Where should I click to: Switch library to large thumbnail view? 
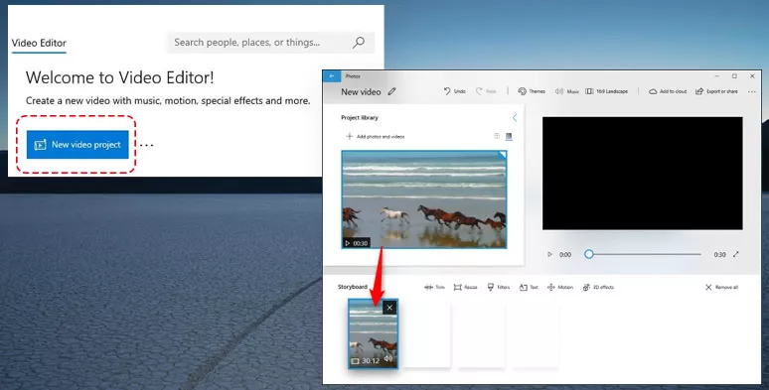point(509,136)
